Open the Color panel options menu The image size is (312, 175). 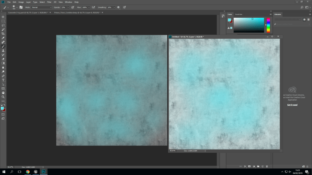(x=271, y=14)
